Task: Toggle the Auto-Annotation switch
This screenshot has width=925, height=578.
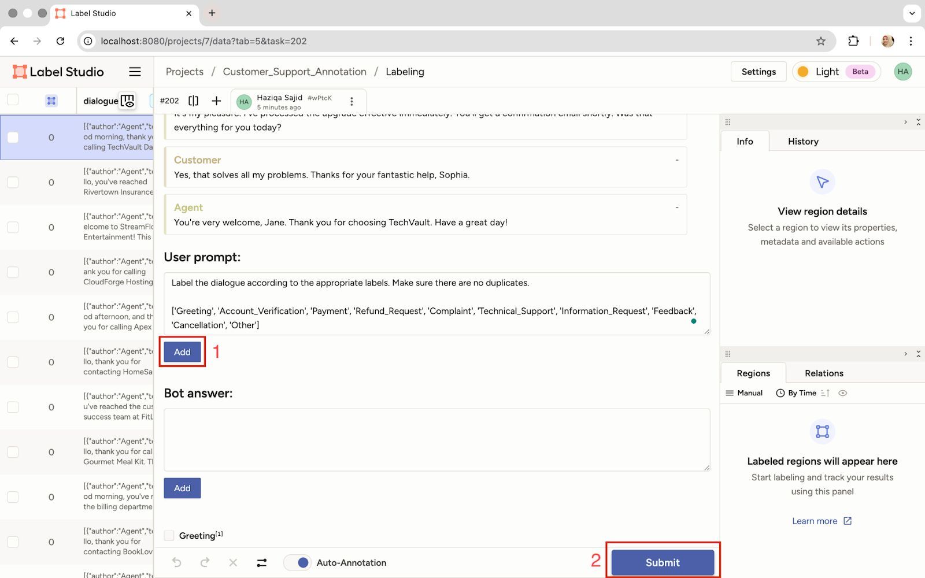Action: point(298,562)
